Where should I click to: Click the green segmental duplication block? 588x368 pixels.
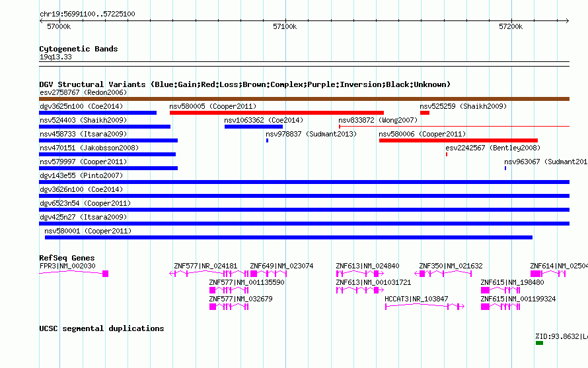pyautogui.click(x=539, y=343)
